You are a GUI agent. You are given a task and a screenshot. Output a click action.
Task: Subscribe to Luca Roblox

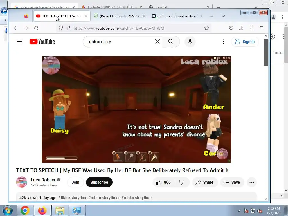coord(99,182)
